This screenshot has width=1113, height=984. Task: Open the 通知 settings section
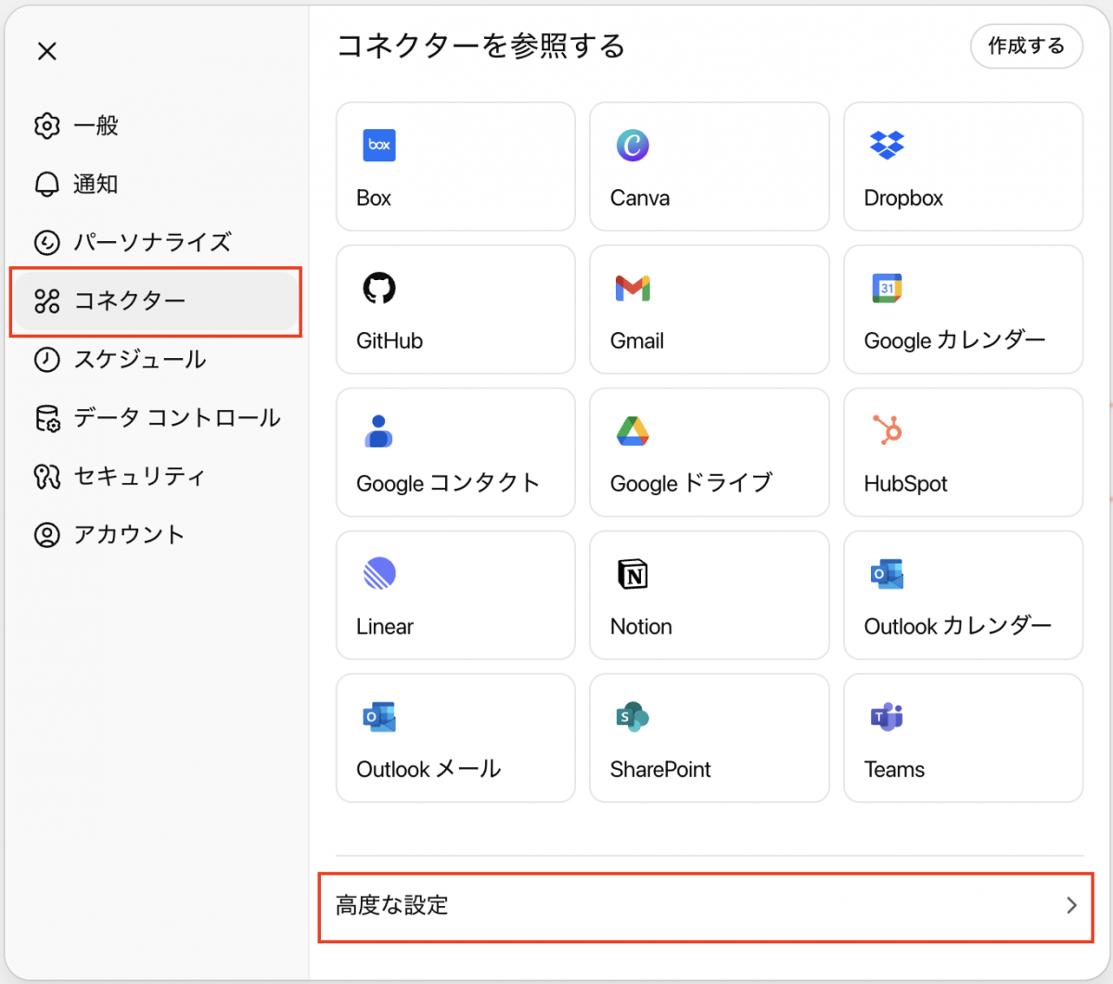click(x=156, y=185)
